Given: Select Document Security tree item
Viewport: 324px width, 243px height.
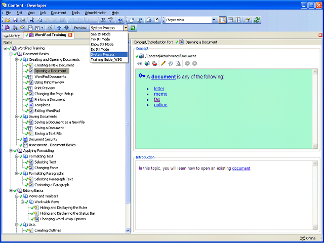Looking at the screenshot, I should (43, 139).
